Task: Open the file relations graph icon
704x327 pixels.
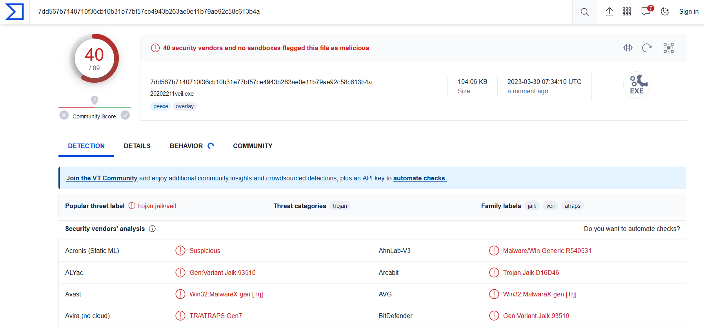Action: tap(668, 48)
